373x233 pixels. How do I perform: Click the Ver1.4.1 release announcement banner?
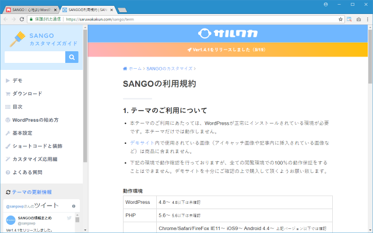point(228,50)
